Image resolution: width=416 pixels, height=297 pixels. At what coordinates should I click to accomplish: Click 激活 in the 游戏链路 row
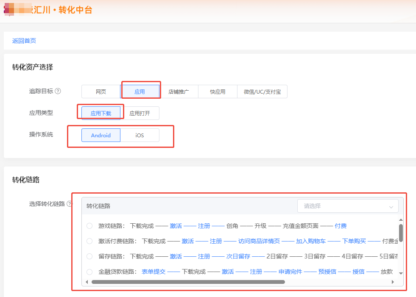[x=176, y=226]
